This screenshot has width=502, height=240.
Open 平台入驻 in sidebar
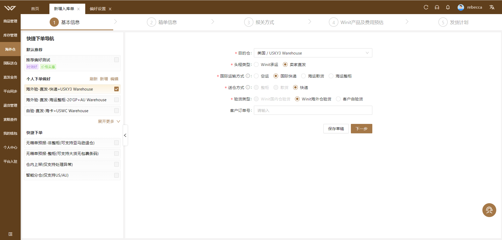point(10,161)
